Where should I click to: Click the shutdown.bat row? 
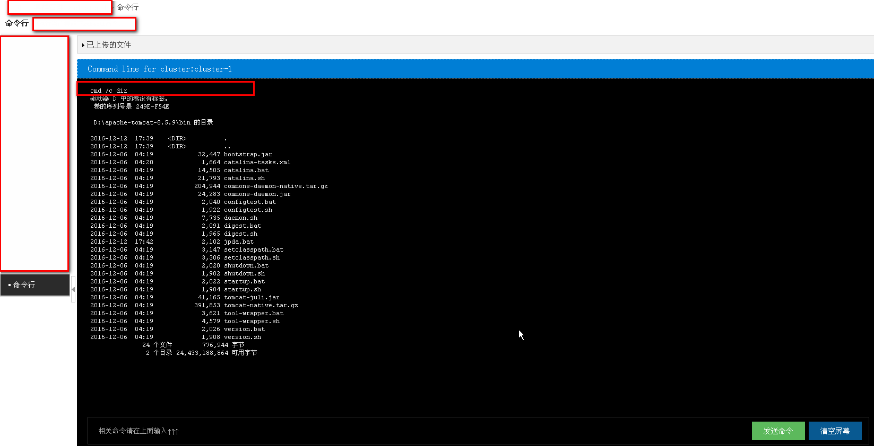click(179, 265)
